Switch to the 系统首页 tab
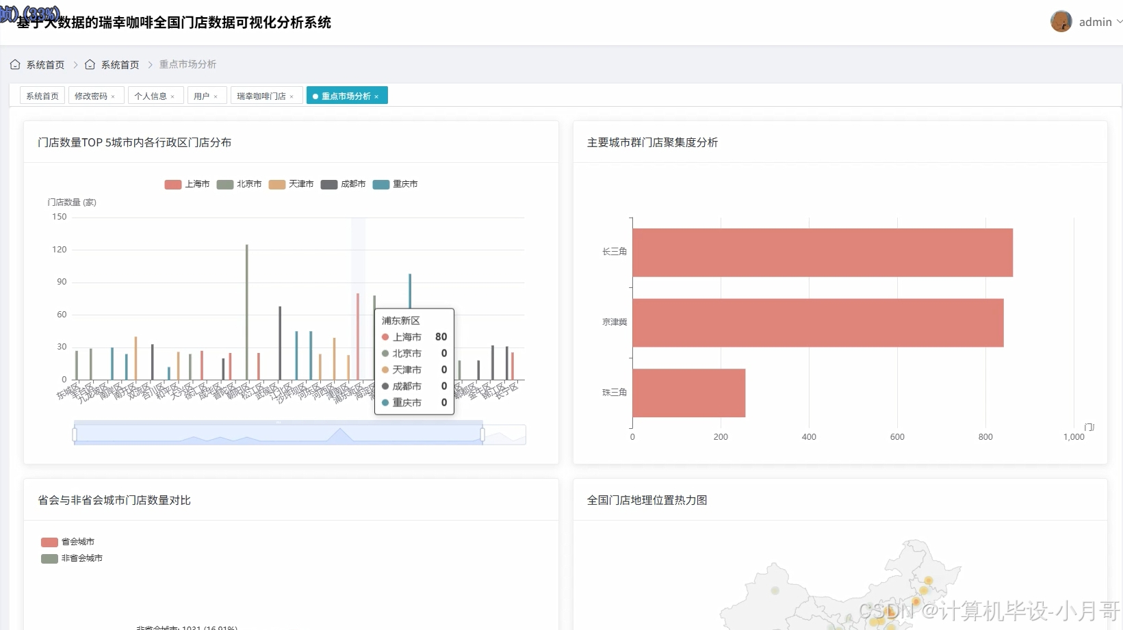 point(42,96)
